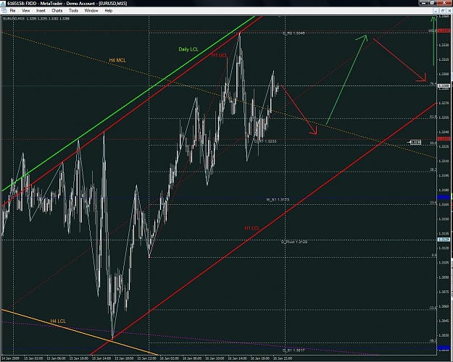
Task: Click the '15 Jan 14:00' time label
Action: [x=101, y=358]
